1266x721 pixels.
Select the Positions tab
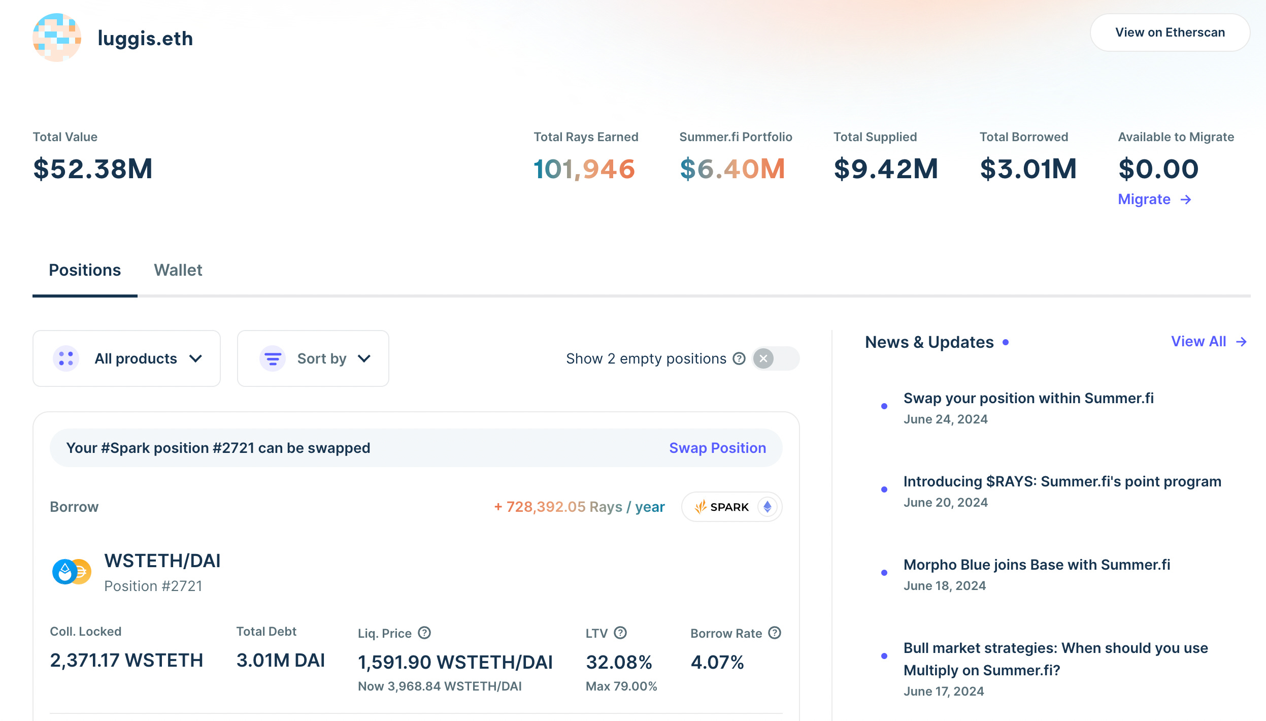click(85, 270)
